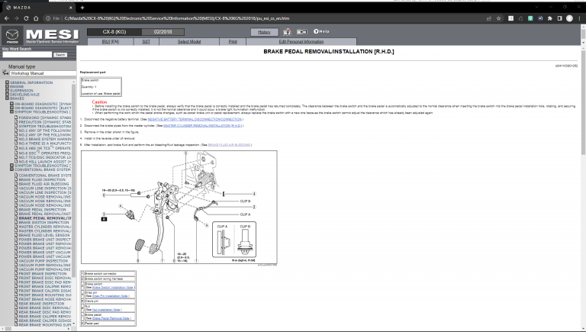Open the SST tab

146,41
